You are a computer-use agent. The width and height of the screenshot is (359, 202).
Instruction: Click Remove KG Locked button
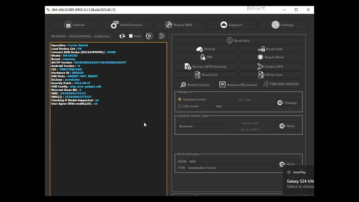(238, 85)
